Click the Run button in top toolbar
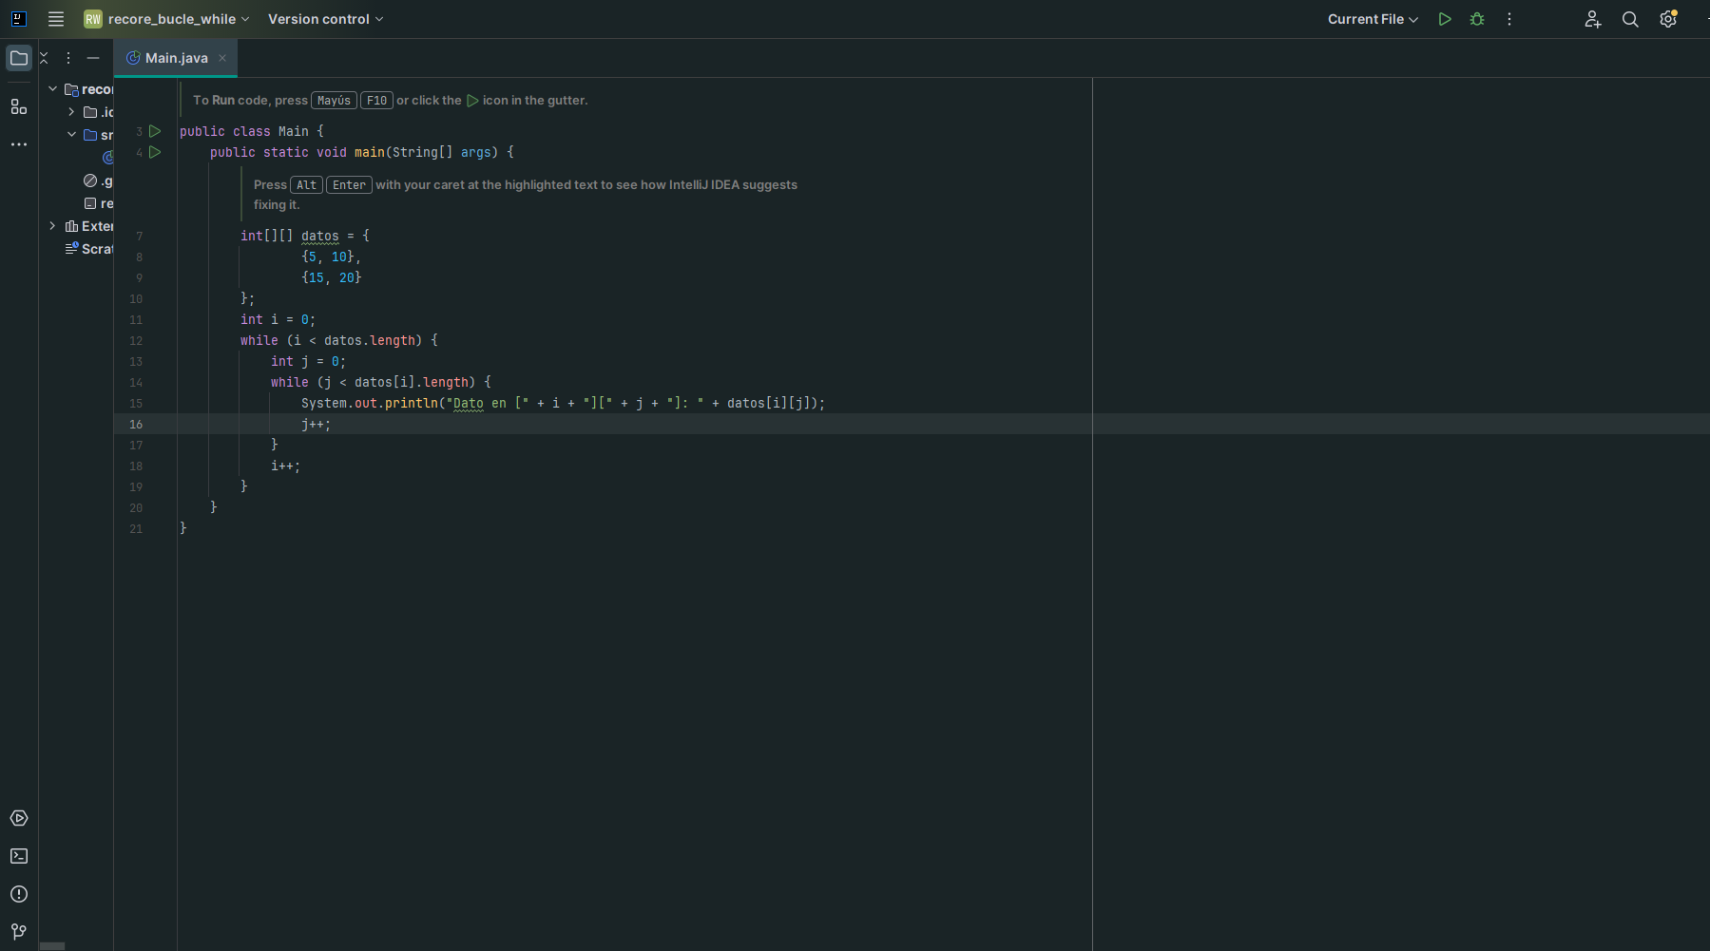1710x951 pixels. pos(1444,19)
